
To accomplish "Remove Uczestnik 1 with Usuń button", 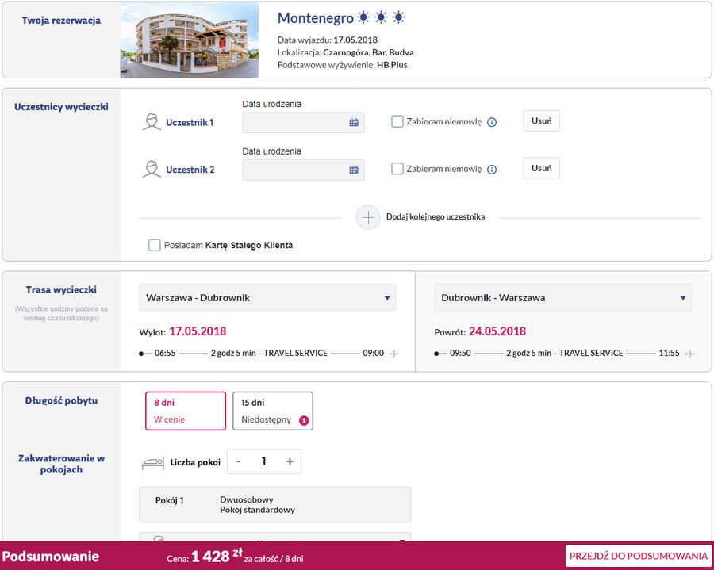I will 541,121.
